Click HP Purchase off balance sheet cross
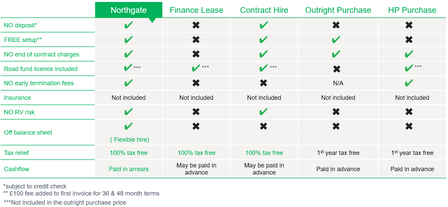Viewport: 448px width, 207px height. point(409,127)
